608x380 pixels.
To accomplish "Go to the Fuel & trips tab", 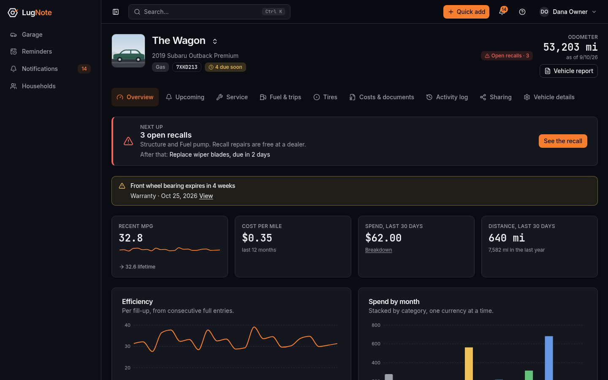I will click(x=280, y=97).
